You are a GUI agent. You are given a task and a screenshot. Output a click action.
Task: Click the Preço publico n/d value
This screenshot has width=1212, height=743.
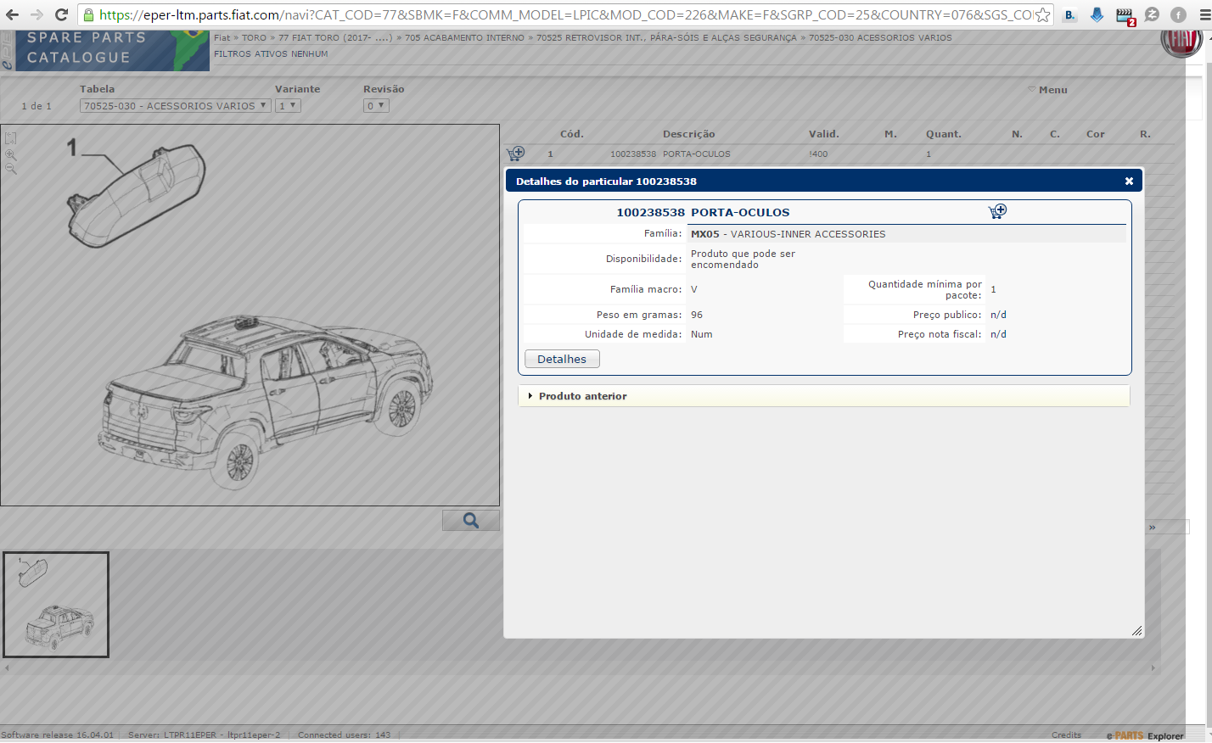coord(998,315)
